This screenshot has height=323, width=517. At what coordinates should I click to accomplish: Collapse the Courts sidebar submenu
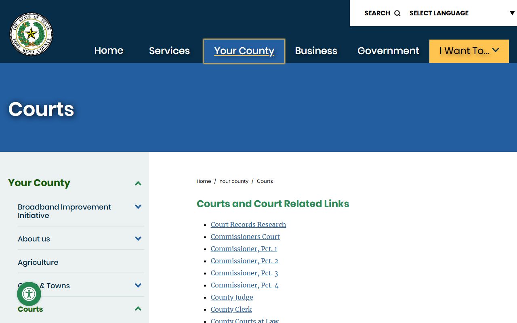138,309
